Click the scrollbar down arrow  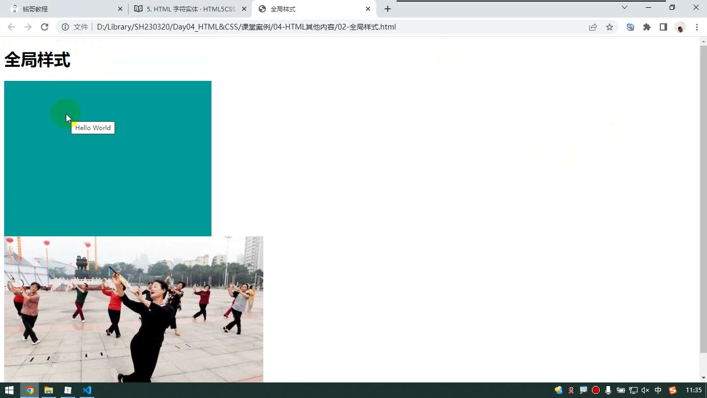coord(703,378)
